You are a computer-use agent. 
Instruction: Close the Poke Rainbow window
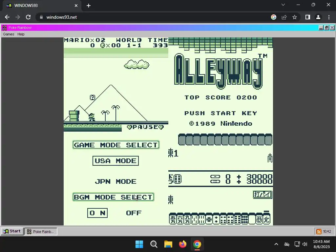332,28
